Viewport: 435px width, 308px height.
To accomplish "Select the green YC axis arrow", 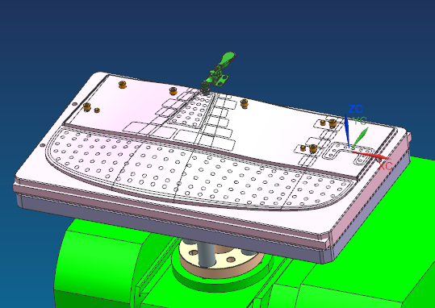I will (360, 137).
